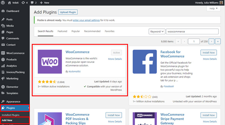Switch to Recommended tab
Image resolution: width=225 pixels, height=125 pixels.
click(92, 31)
